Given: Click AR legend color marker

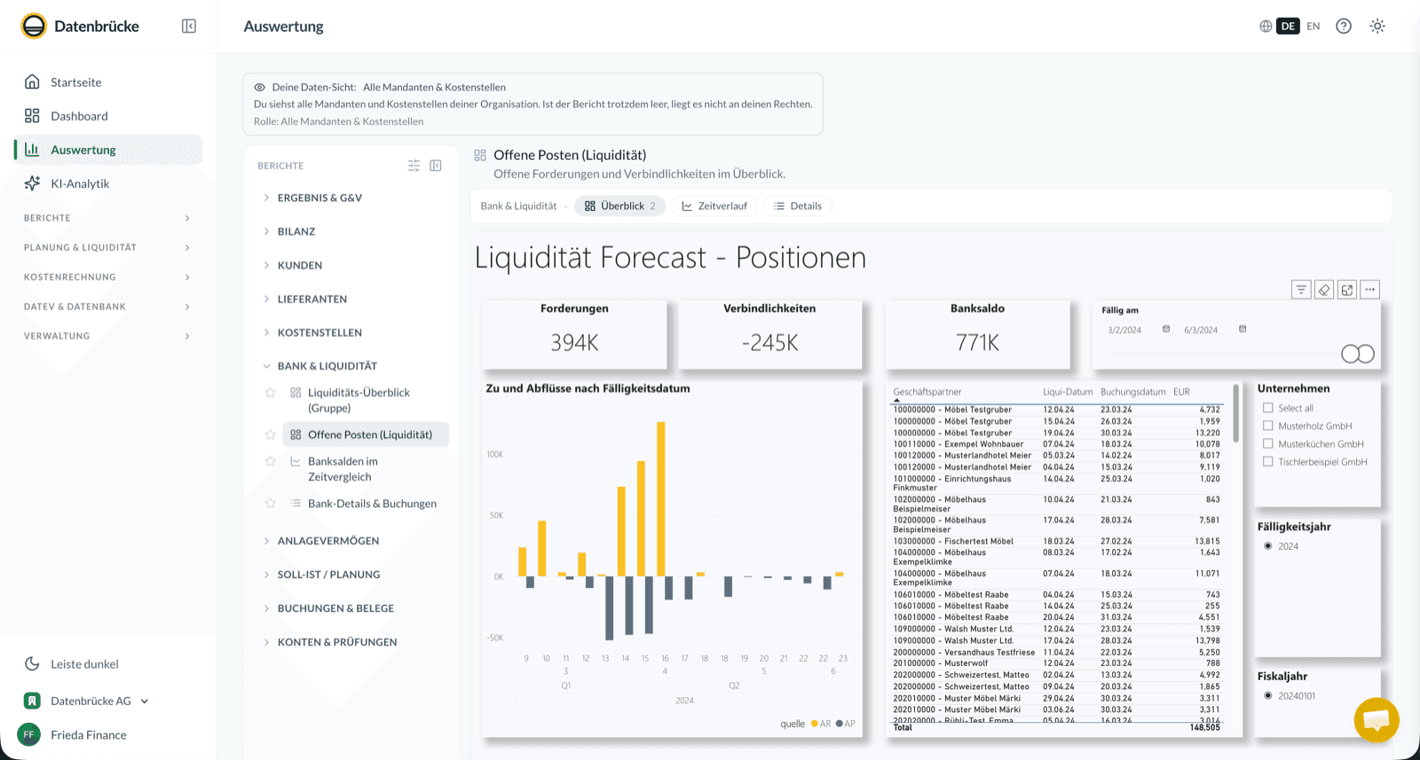Looking at the screenshot, I should tap(815, 724).
